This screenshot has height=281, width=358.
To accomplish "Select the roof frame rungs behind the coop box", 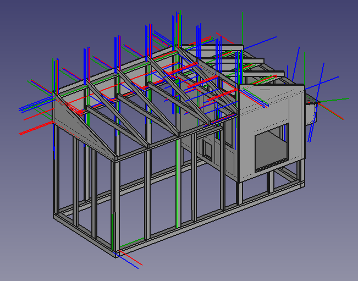I will point(258,65).
